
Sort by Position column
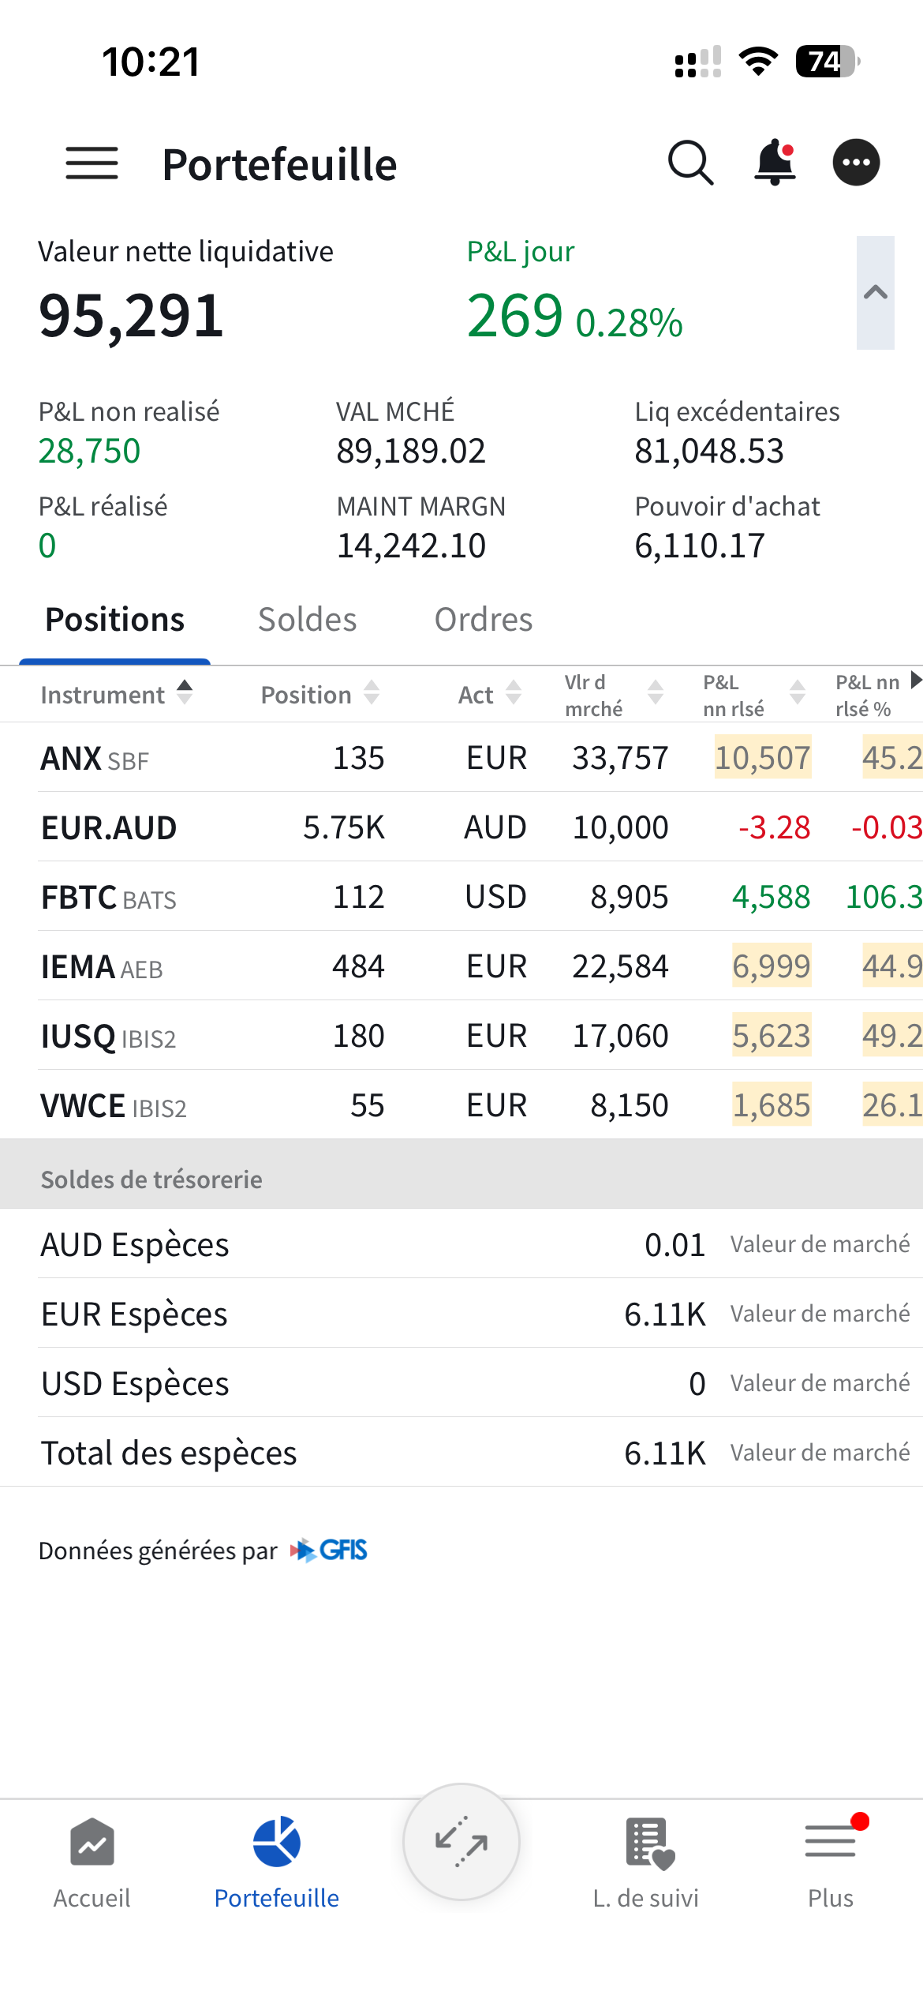[319, 694]
